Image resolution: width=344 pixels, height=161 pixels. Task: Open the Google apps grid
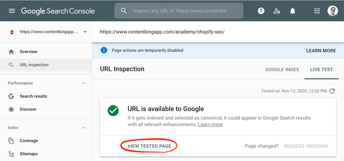[317, 11]
